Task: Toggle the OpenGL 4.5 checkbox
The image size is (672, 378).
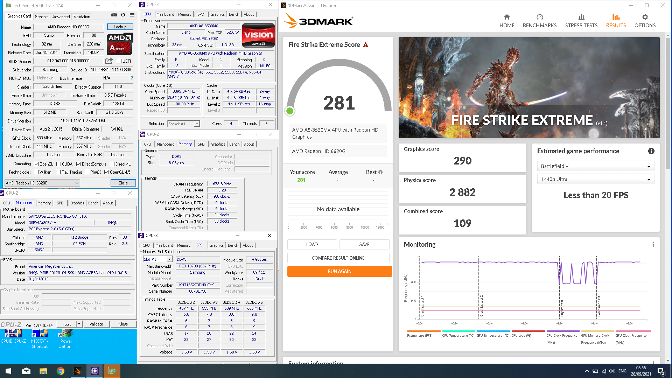Action: tap(106, 172)
